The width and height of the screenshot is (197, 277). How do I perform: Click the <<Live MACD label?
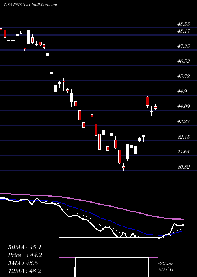click(166, 267)
